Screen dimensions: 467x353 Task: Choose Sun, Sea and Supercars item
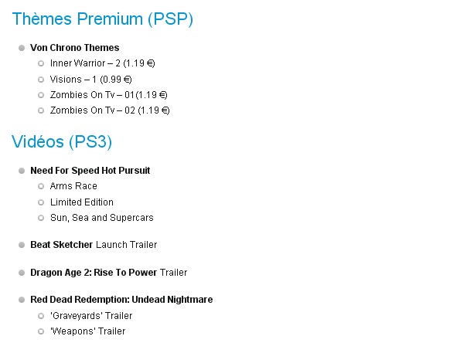click(102, 218)
